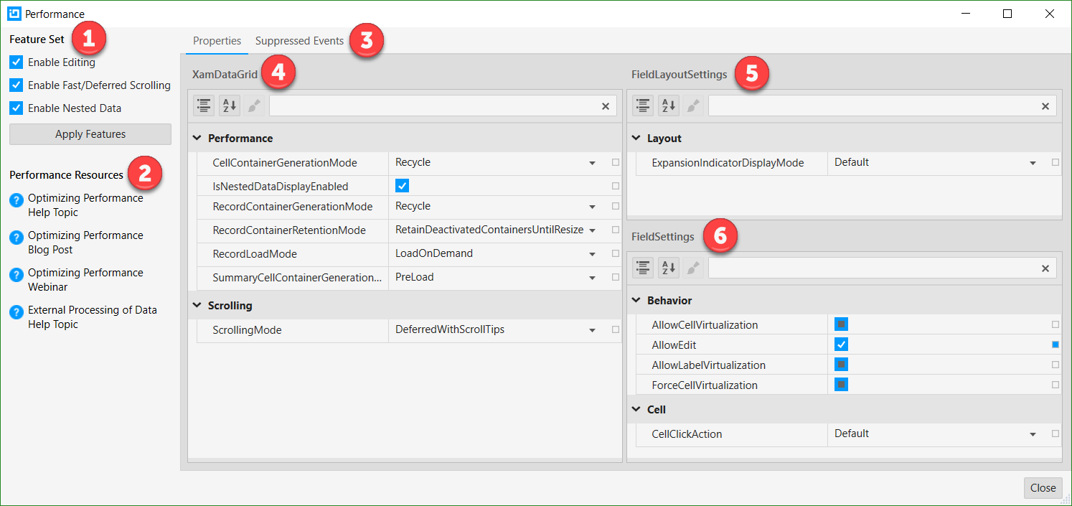Click the FieldLayoutSettings search input field

[x=872, y=106]
